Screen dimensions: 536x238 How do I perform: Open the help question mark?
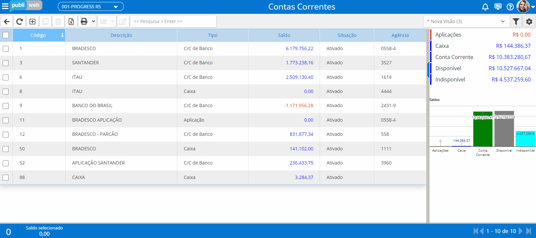pos(510,7)
